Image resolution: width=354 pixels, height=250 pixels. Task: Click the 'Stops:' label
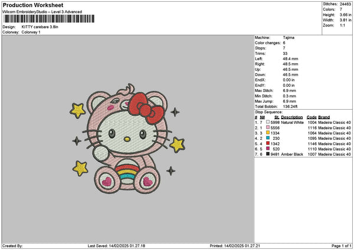(x=261, y=48)
